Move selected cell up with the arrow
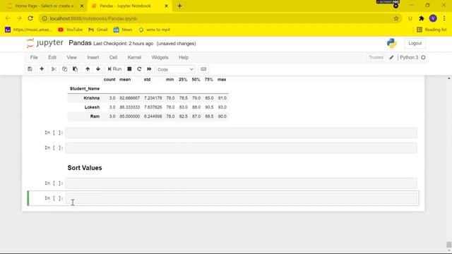This screenshot has width=452, height=254. (88, 69)
